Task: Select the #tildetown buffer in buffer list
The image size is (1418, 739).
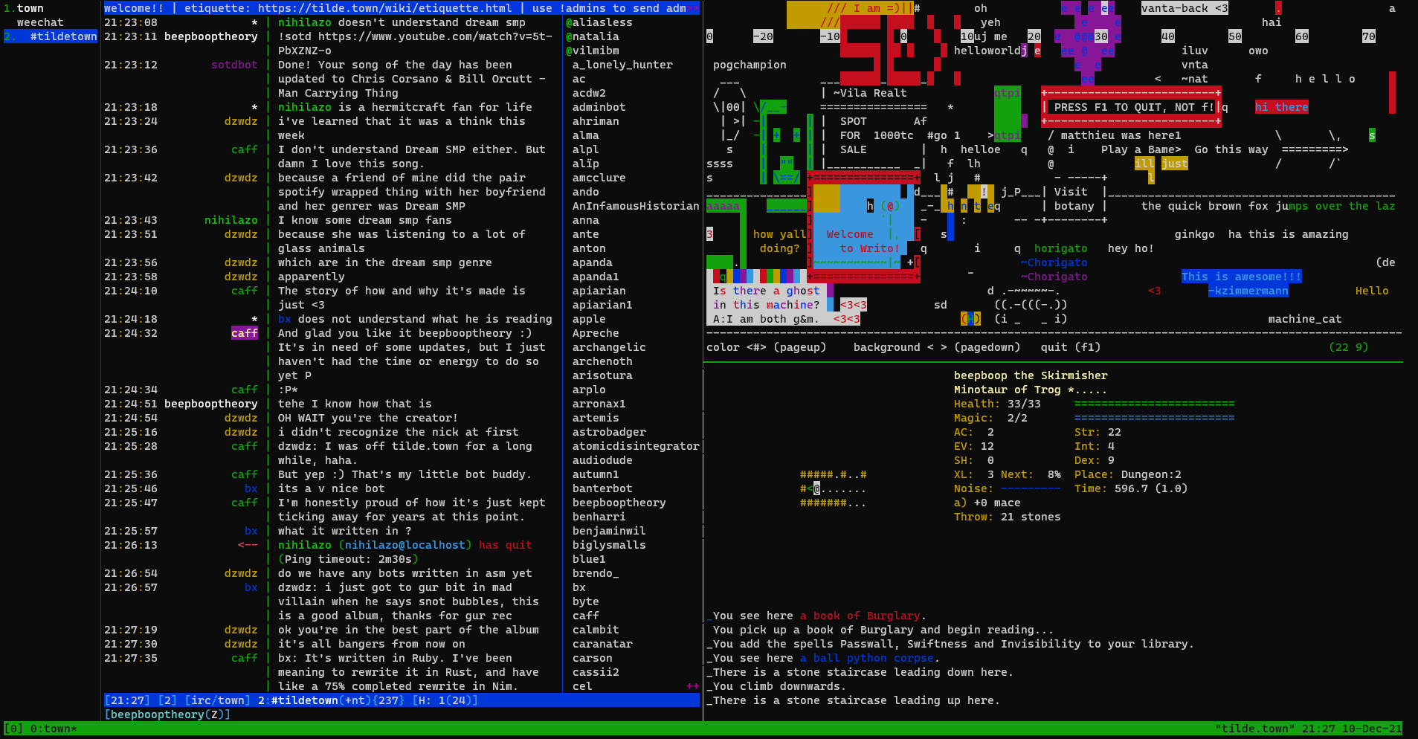Action: (63, 36)
